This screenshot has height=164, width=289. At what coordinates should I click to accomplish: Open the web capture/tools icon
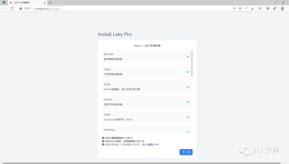pos(275,8)
